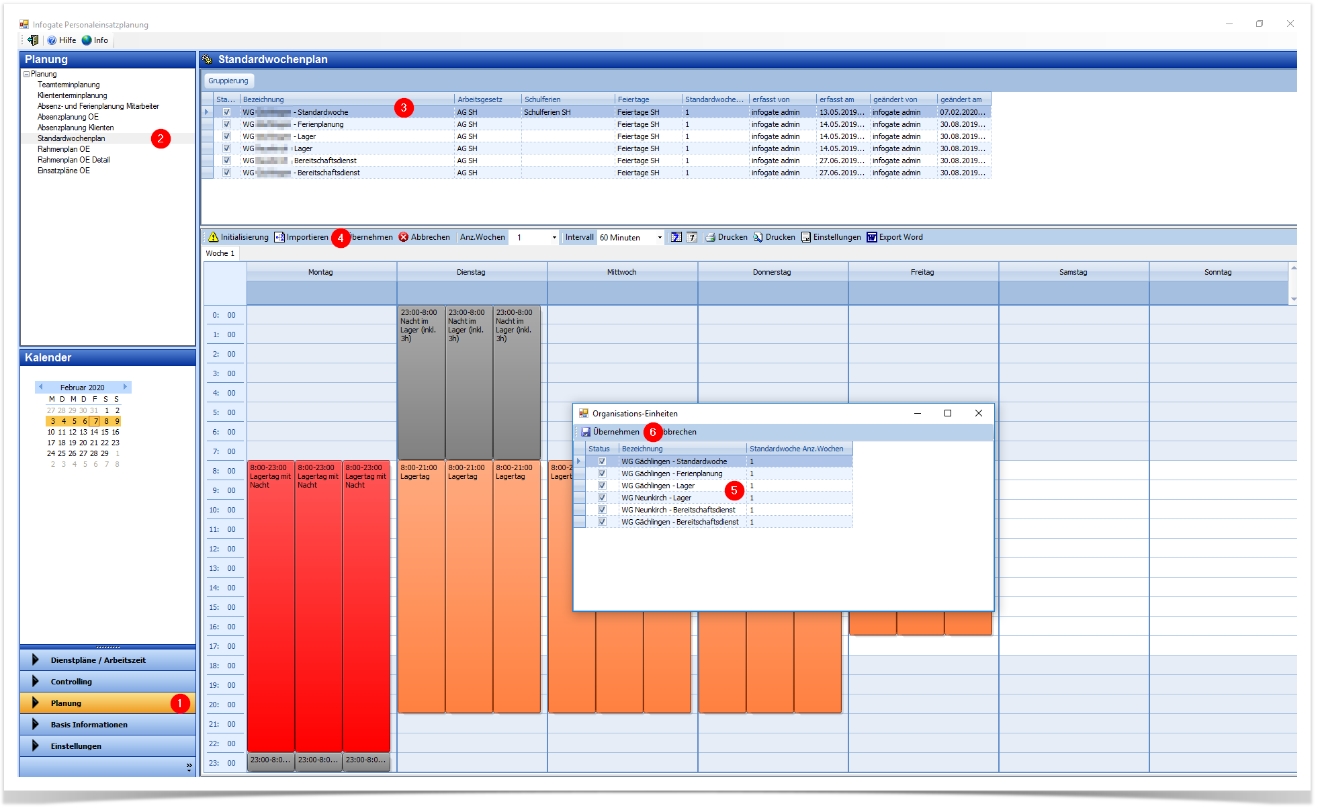Click the Gruppierung button
1320x810 pixels.
pos(228,81)
